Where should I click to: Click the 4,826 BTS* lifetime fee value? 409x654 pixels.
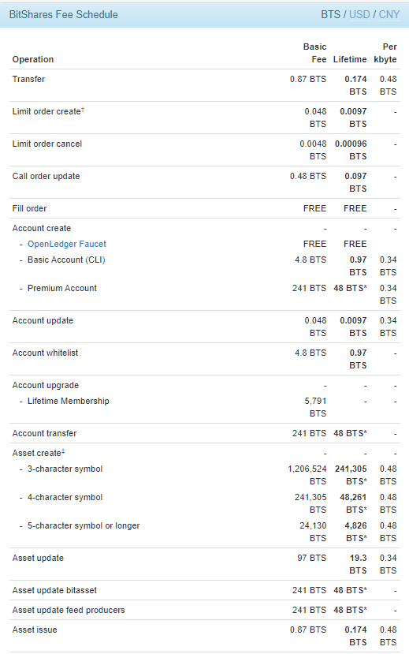point(355,532)
